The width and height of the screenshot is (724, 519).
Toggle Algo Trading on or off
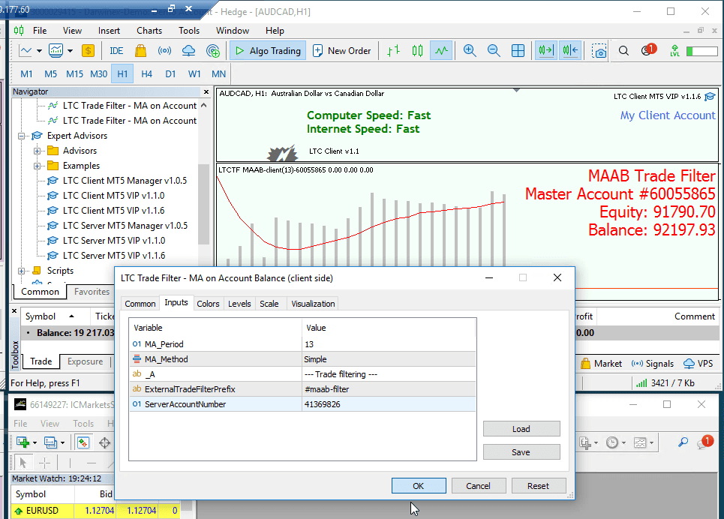pyautogui.click(x=268, y=51)
